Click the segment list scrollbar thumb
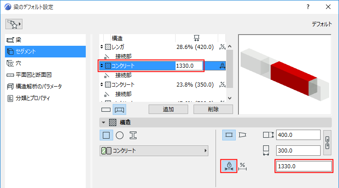 [x=230, y=69]
